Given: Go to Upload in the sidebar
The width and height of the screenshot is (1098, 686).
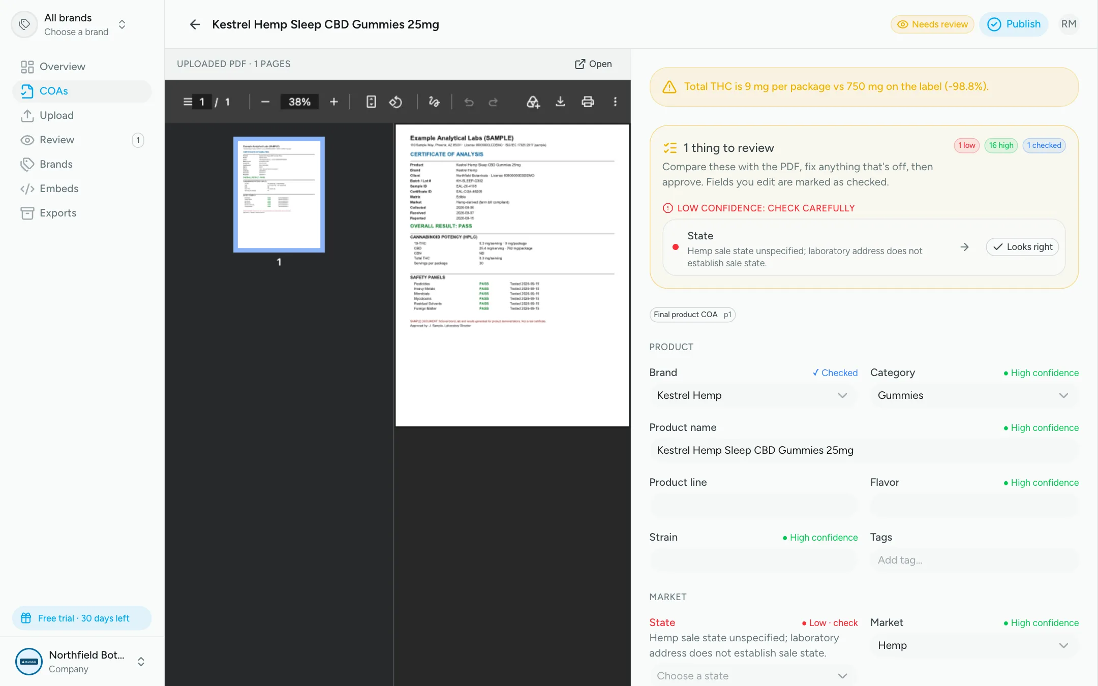Looking at the screenshot, I should click(x=81, y=115).
